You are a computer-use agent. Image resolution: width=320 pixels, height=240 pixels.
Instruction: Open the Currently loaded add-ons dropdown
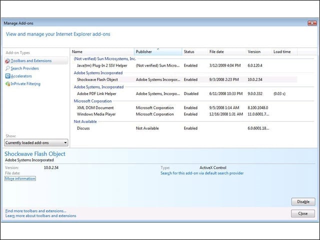coord(36,142)
